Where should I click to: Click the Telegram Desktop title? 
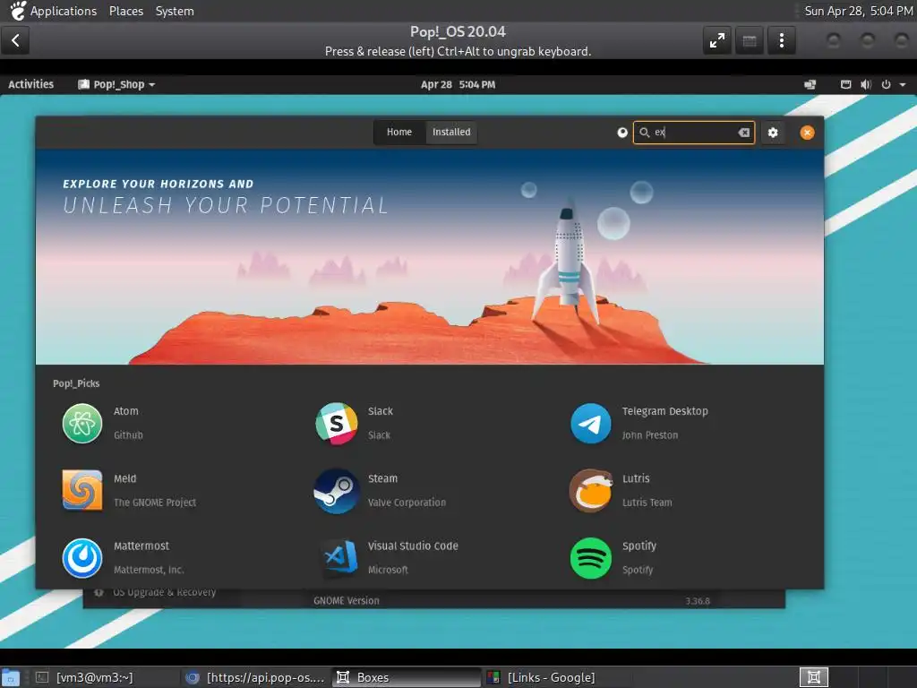point(665,410)
